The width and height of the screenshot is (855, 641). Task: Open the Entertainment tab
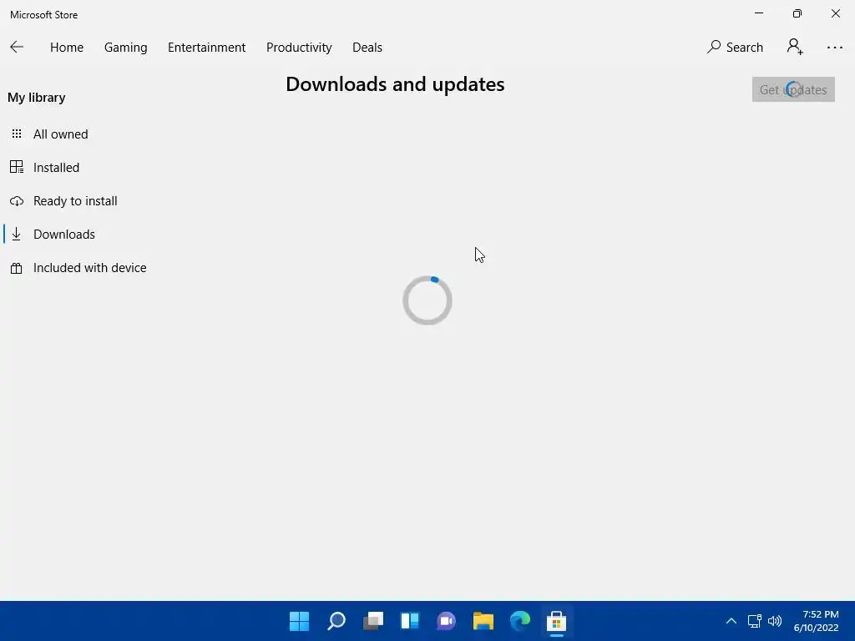tap(207, 48)
